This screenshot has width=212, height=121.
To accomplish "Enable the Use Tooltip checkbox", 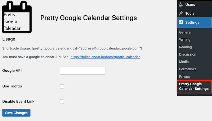I will point(62,86).
